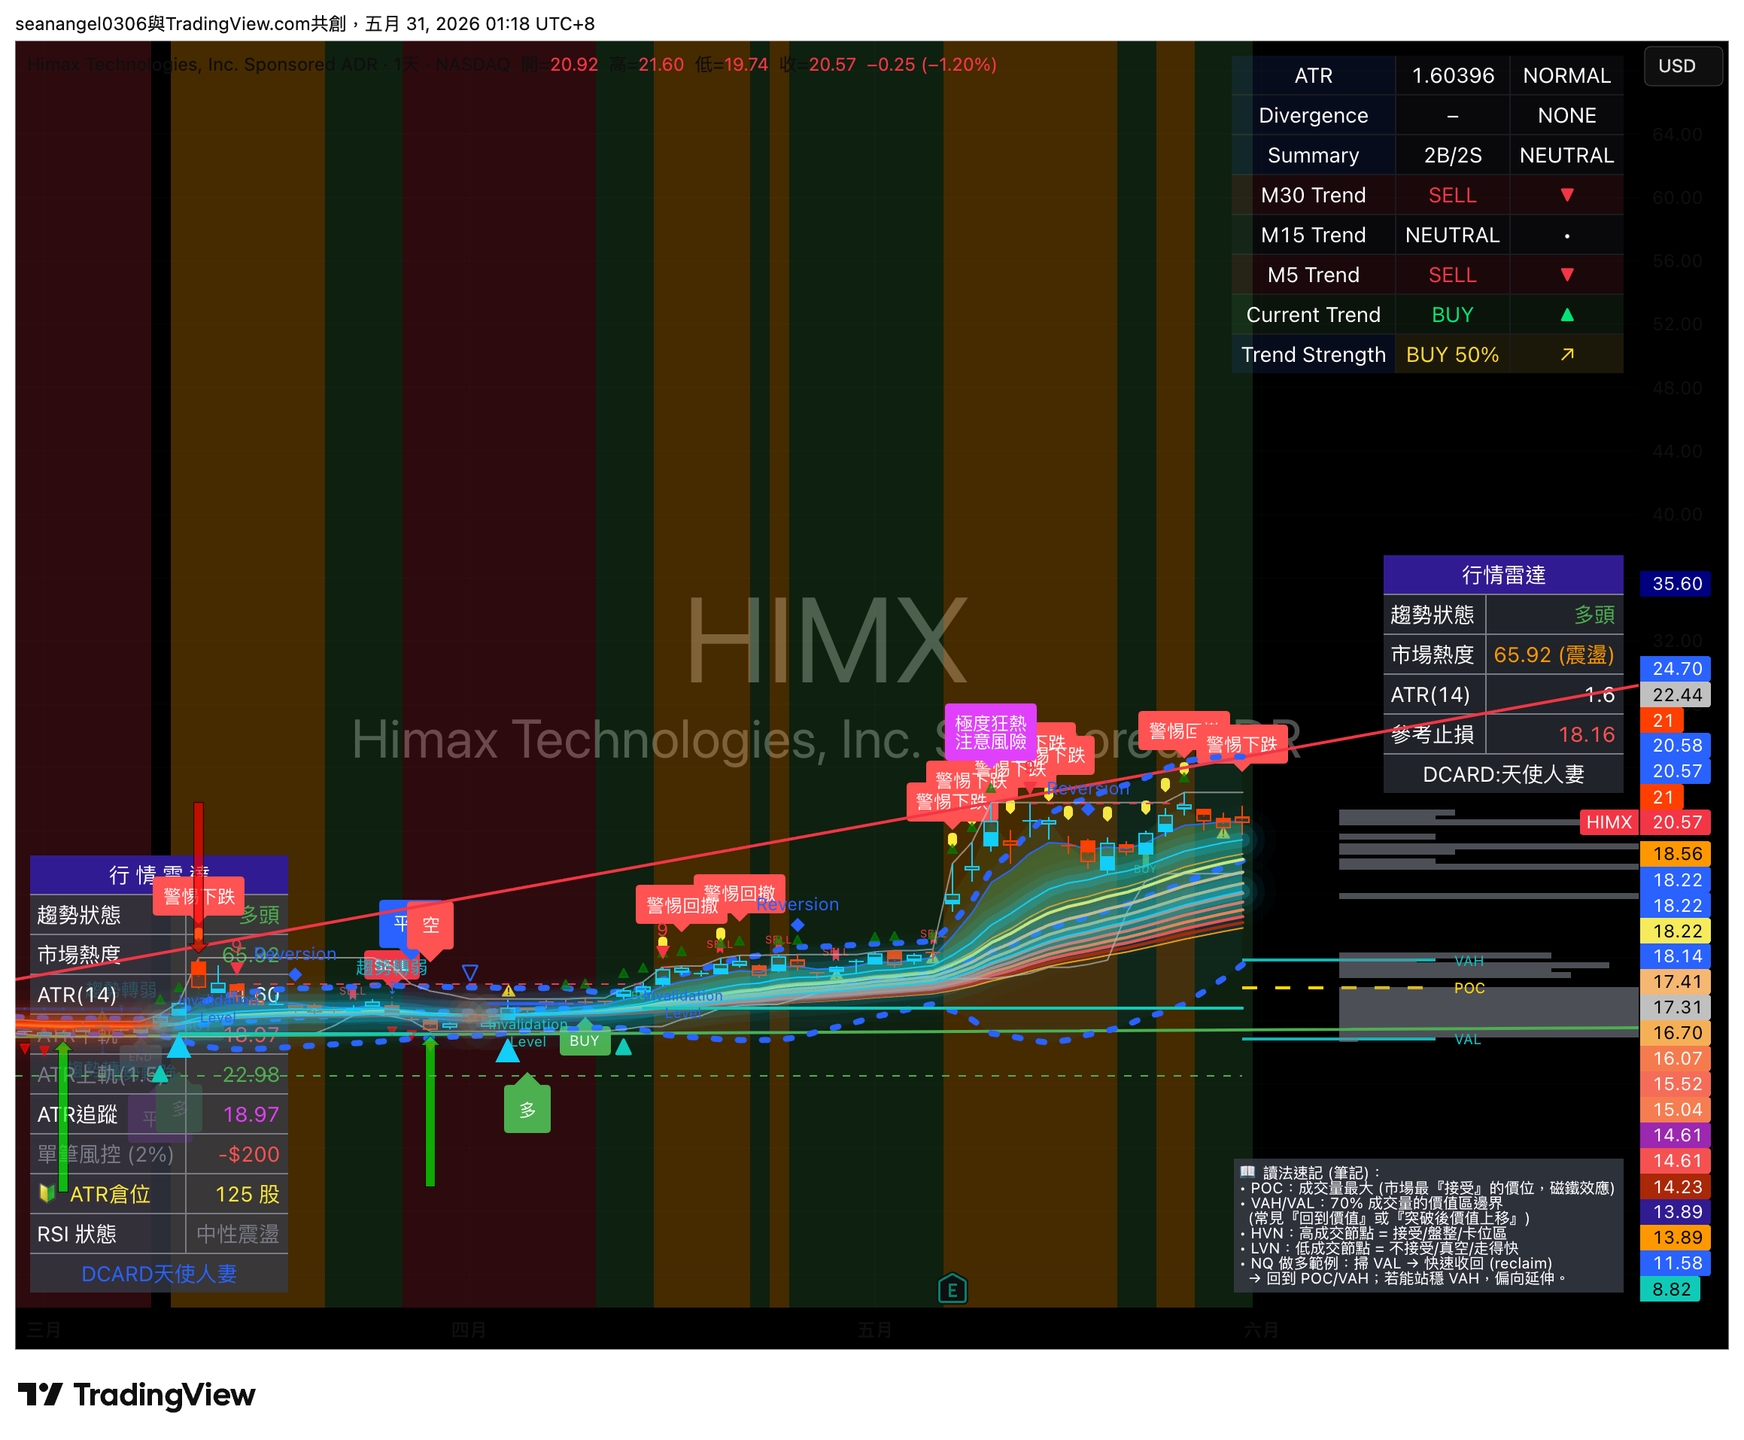Click the red down arrow in the M5 Trend row
The height and width of the screenshot is (1440, 1744).
(1566, 275)
